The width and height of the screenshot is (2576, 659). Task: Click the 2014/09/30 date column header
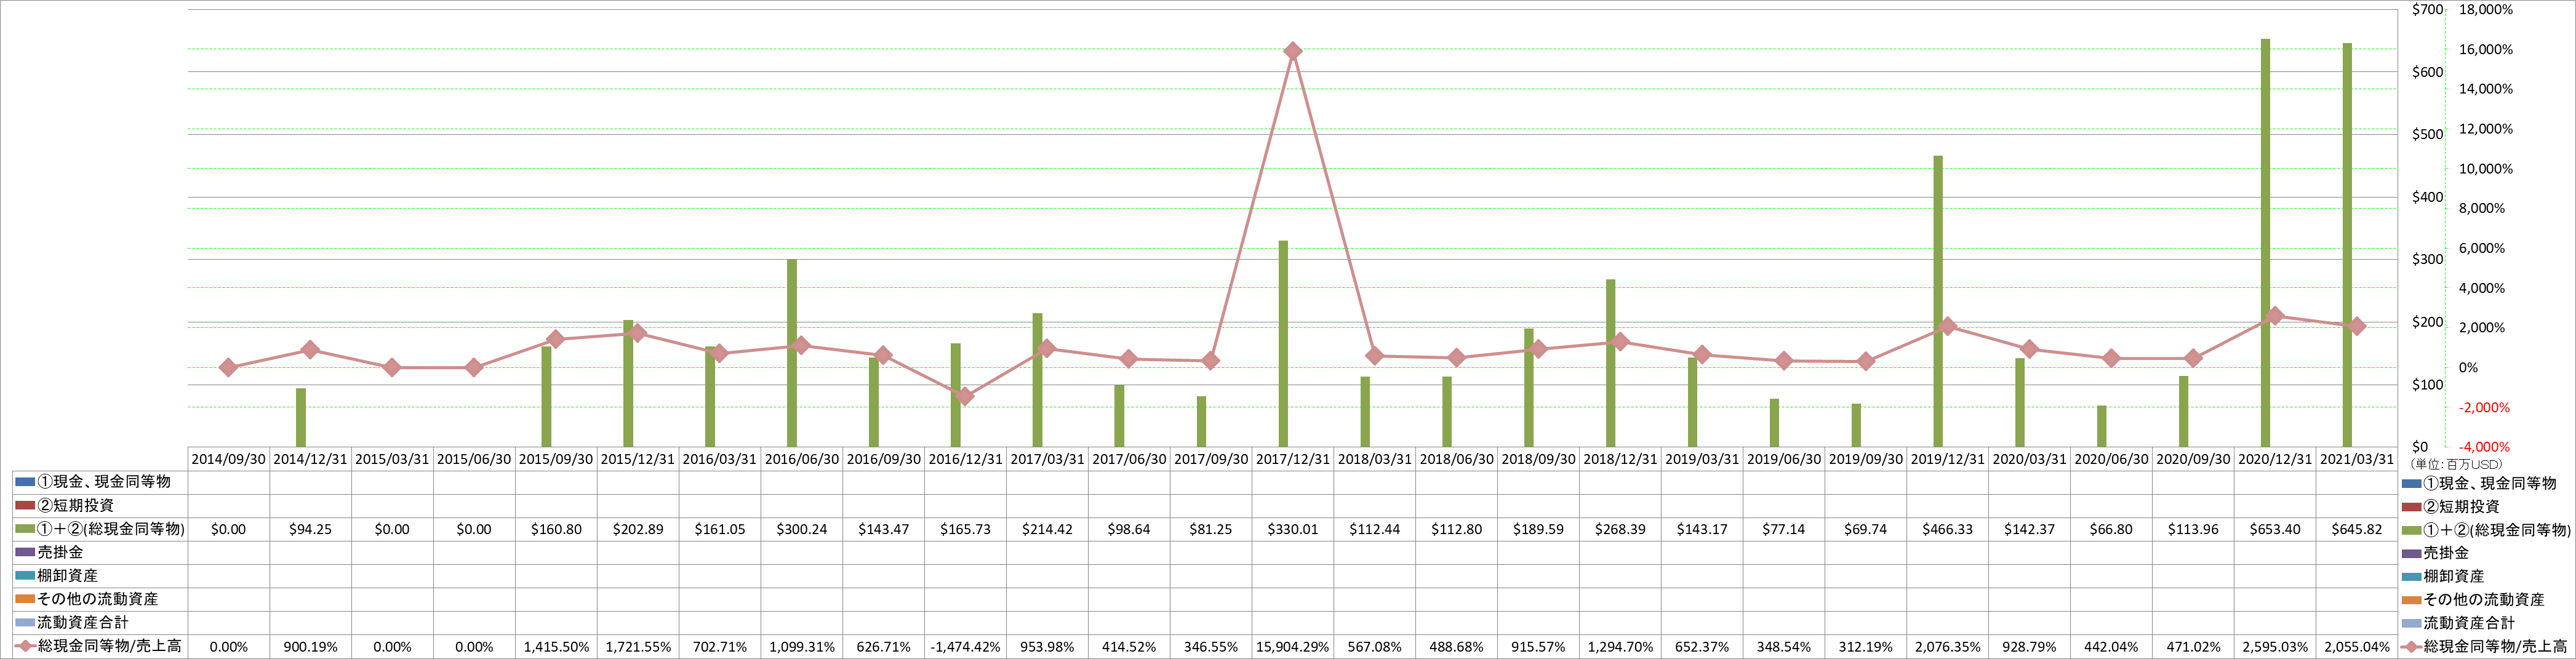(x=228, y=459)
